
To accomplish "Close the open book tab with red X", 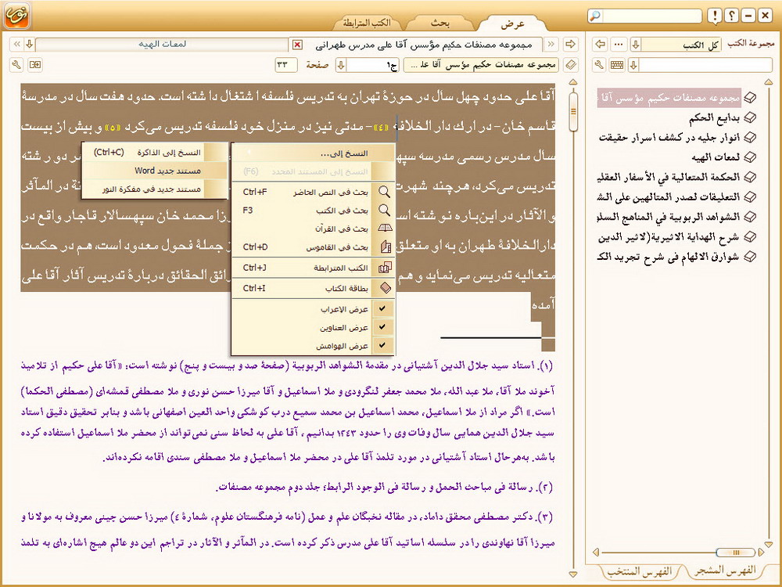I will pos(296,45).
